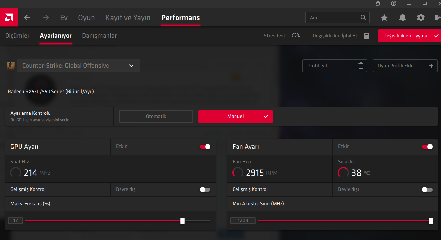Image resolution: width=441 pixels, height=240 pixels.
Task: Go forward with the right arrow
Action: click(46, 18)
